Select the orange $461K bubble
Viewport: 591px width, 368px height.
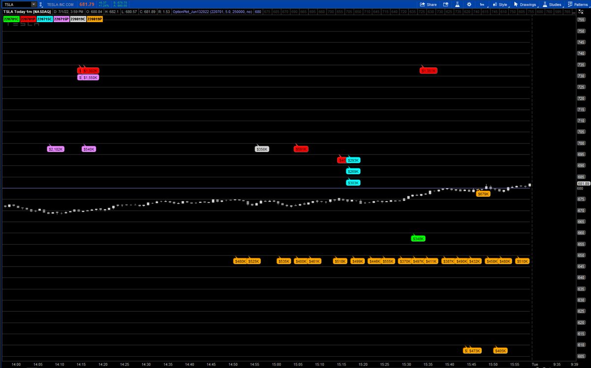pyautogui.click(x=314, y=261)
